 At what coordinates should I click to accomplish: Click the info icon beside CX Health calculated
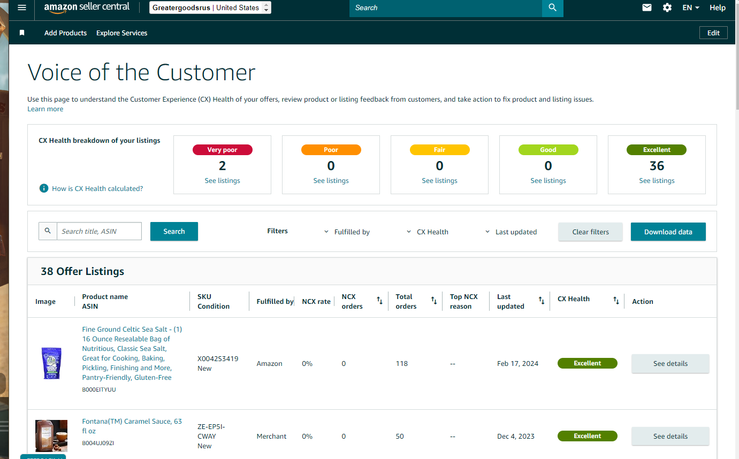click(x=44, y=188)
